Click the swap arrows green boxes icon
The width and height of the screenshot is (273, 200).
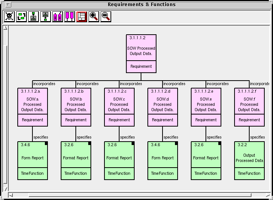coord(21,17)
